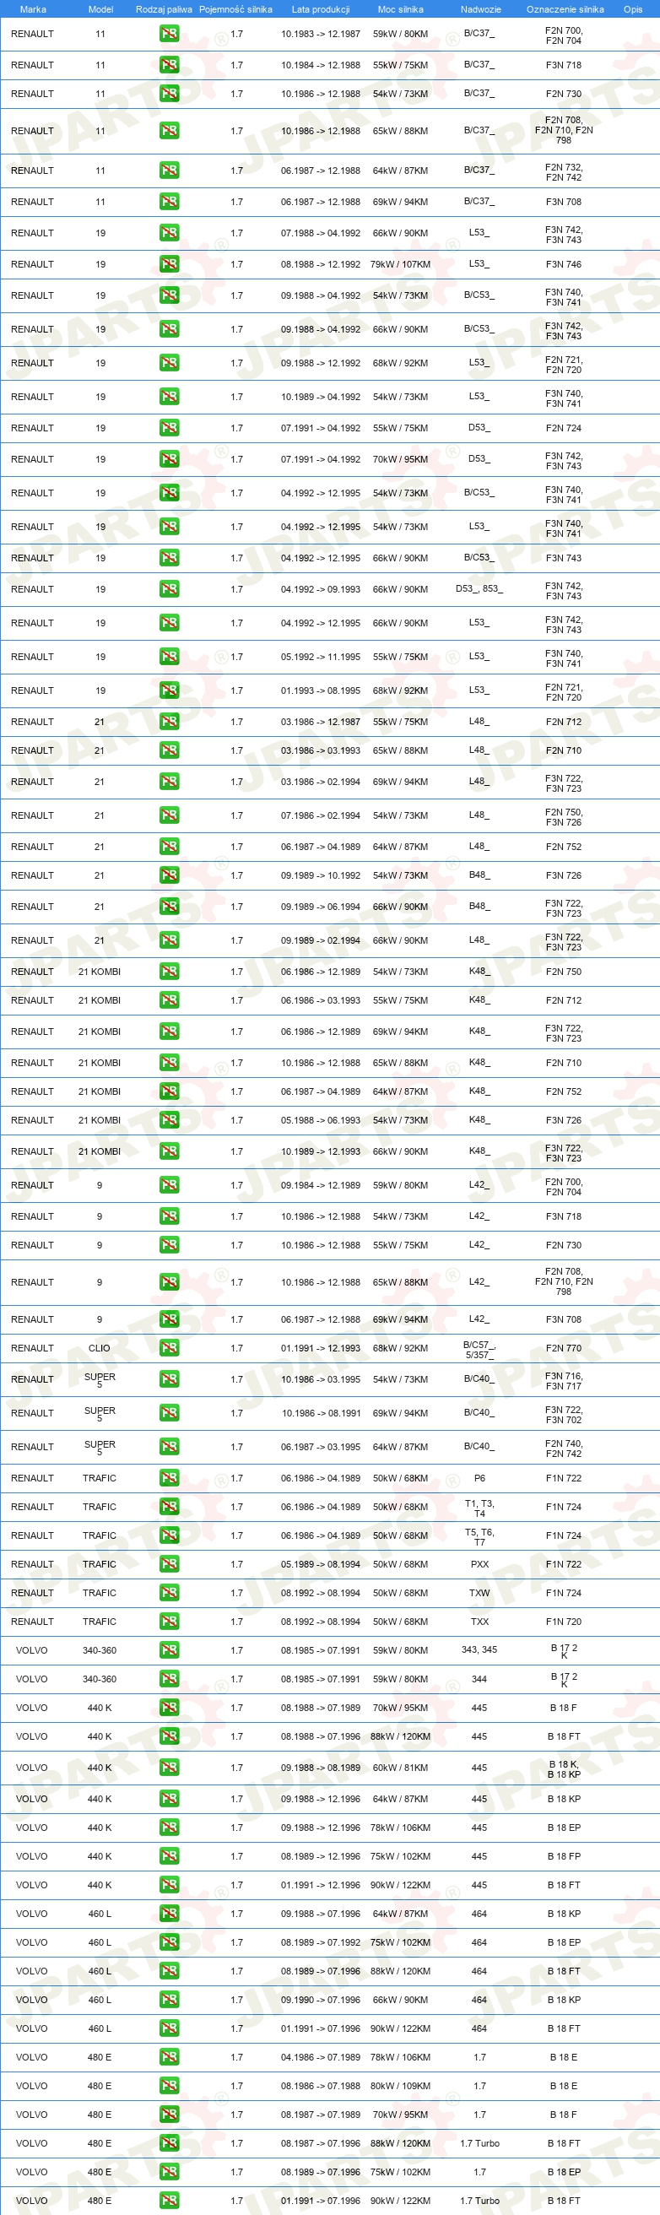The height and width of the screenshot is (2215, 660).
Task: Click fuel icon in Renault 21 09.1989 -> 10.1992 row
Action: 170,875
